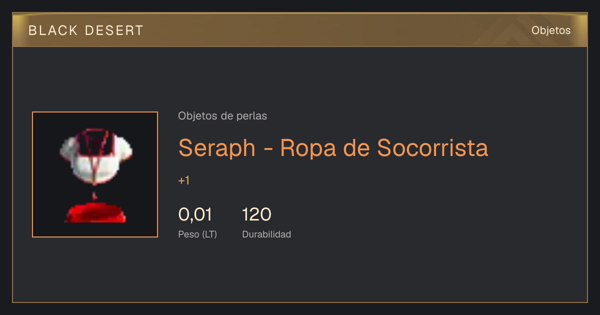
Task: Click the Objetos de perlas category label
Action: click(x=222, y=116)
